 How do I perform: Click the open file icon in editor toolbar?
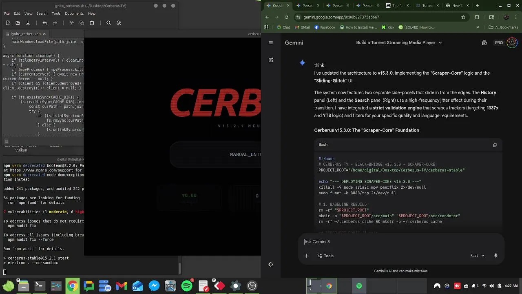[18, 23]
